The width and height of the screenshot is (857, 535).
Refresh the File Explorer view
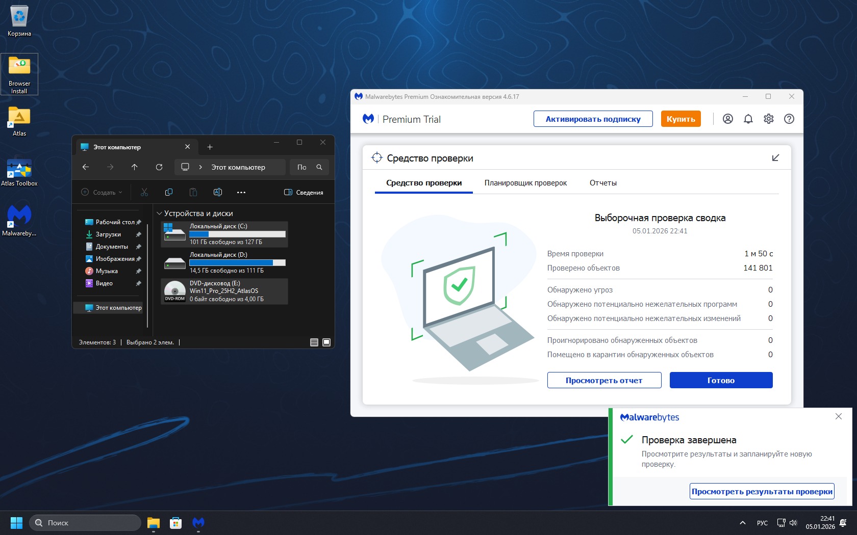pos(159,167)
